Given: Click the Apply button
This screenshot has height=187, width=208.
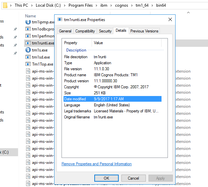Looking at the screenshot, I should click(x=161, y=178).
